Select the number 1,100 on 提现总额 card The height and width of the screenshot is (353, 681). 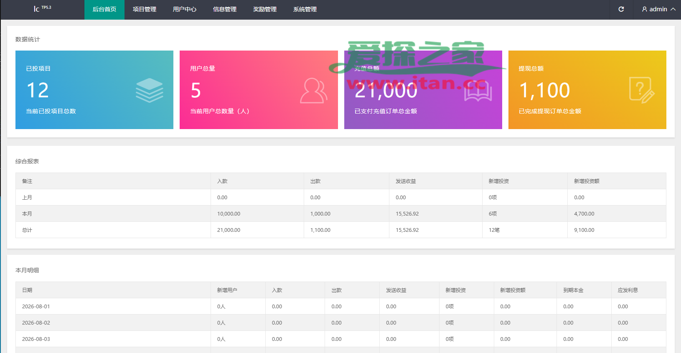coord(544,91)
